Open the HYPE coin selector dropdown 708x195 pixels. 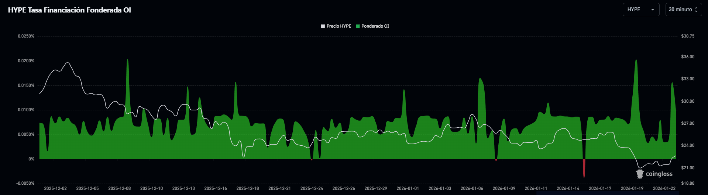(640, 10)
